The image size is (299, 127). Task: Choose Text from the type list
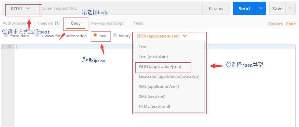click(169, 47)
